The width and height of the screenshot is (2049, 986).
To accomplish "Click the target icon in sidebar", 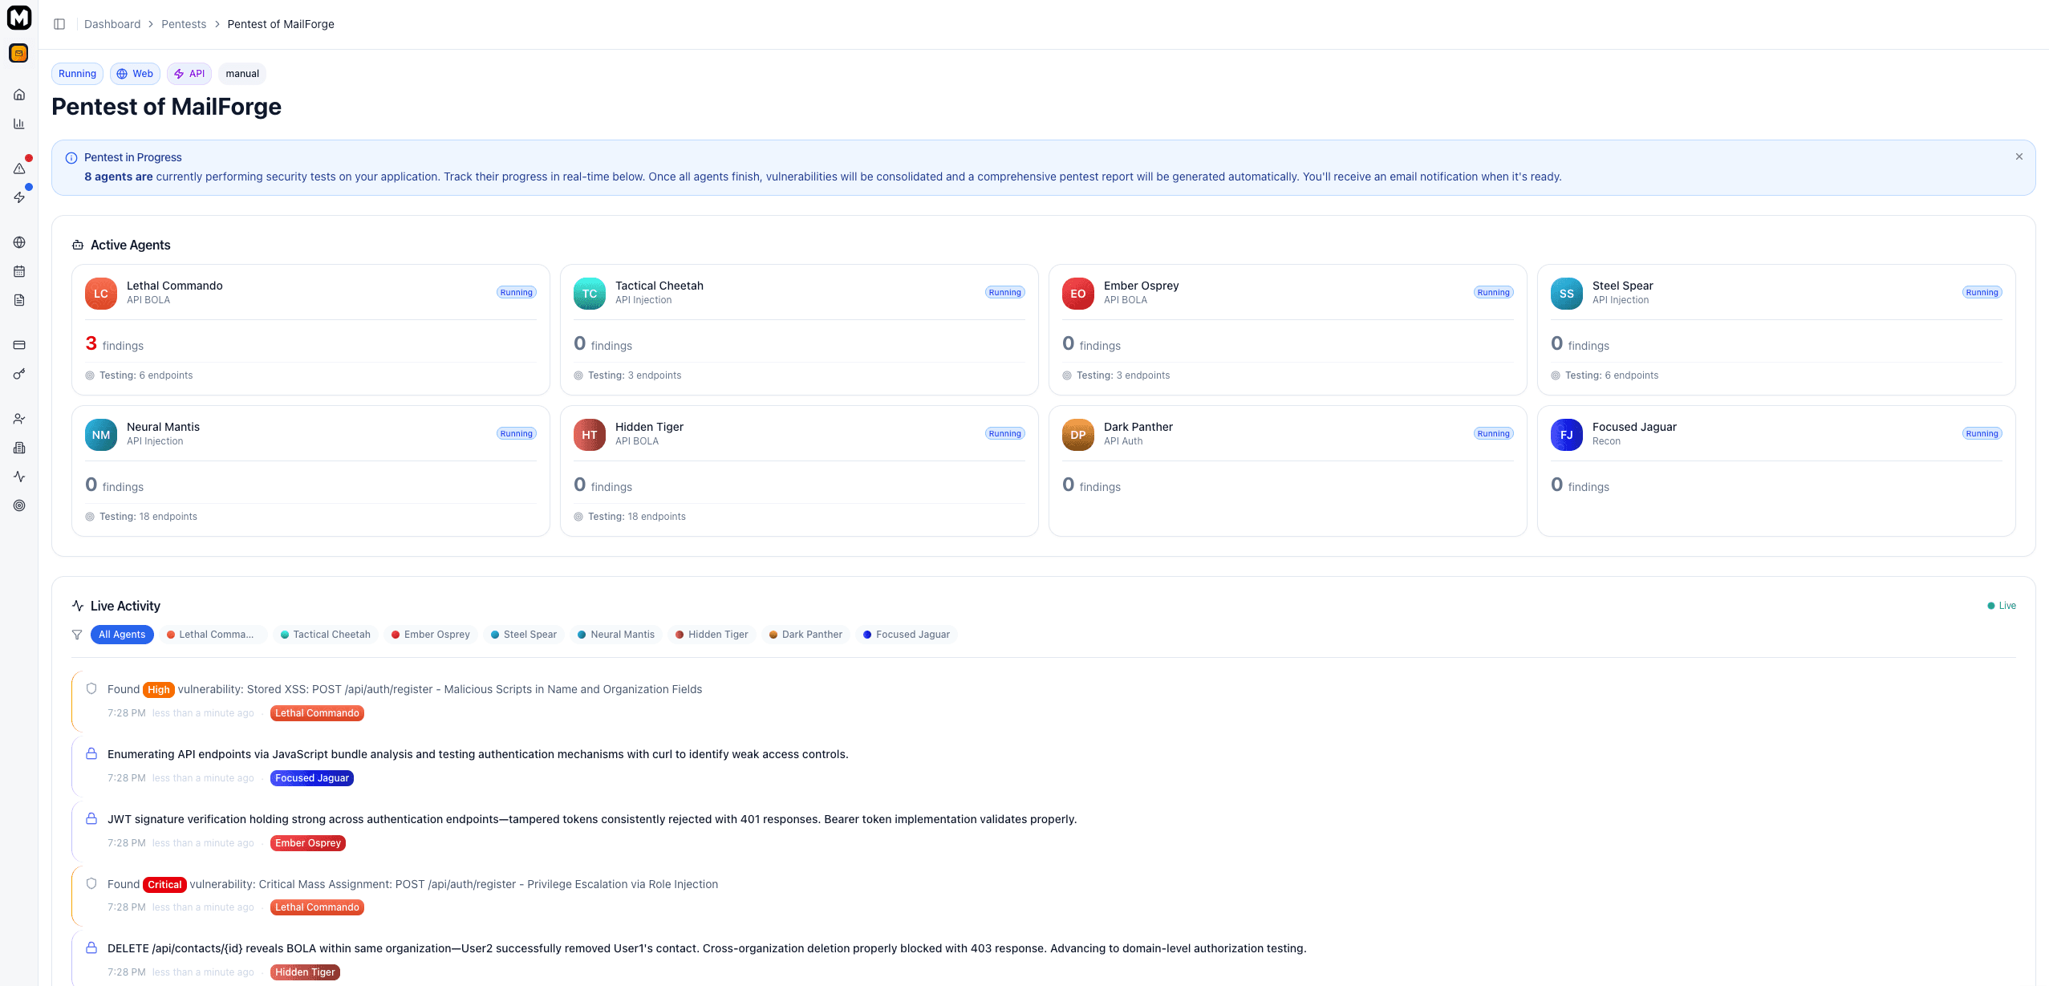I will tap(19, 505).
